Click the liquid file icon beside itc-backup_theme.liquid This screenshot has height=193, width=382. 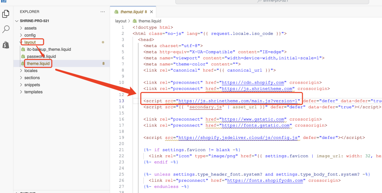pyautogui.click(x=23, y=49)
